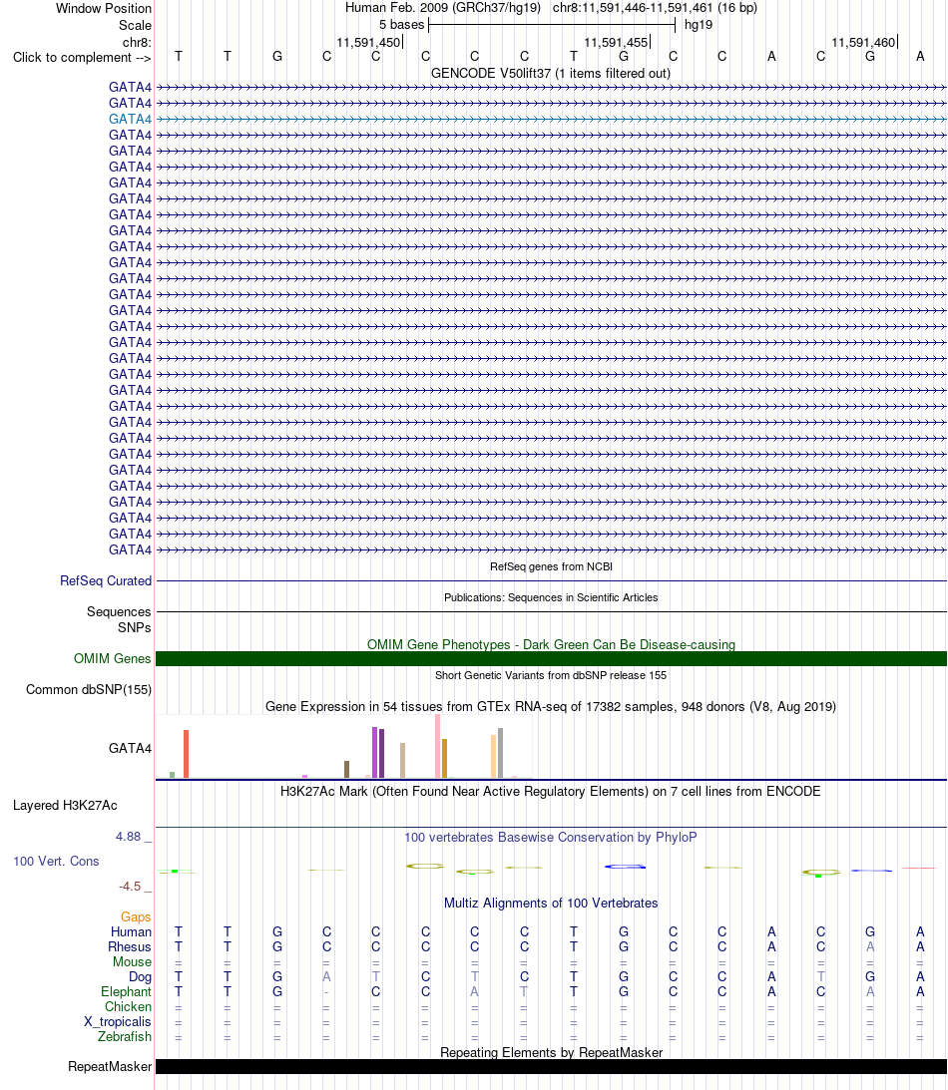Select the Zebrafish alignment row label

coord(125,1036)
